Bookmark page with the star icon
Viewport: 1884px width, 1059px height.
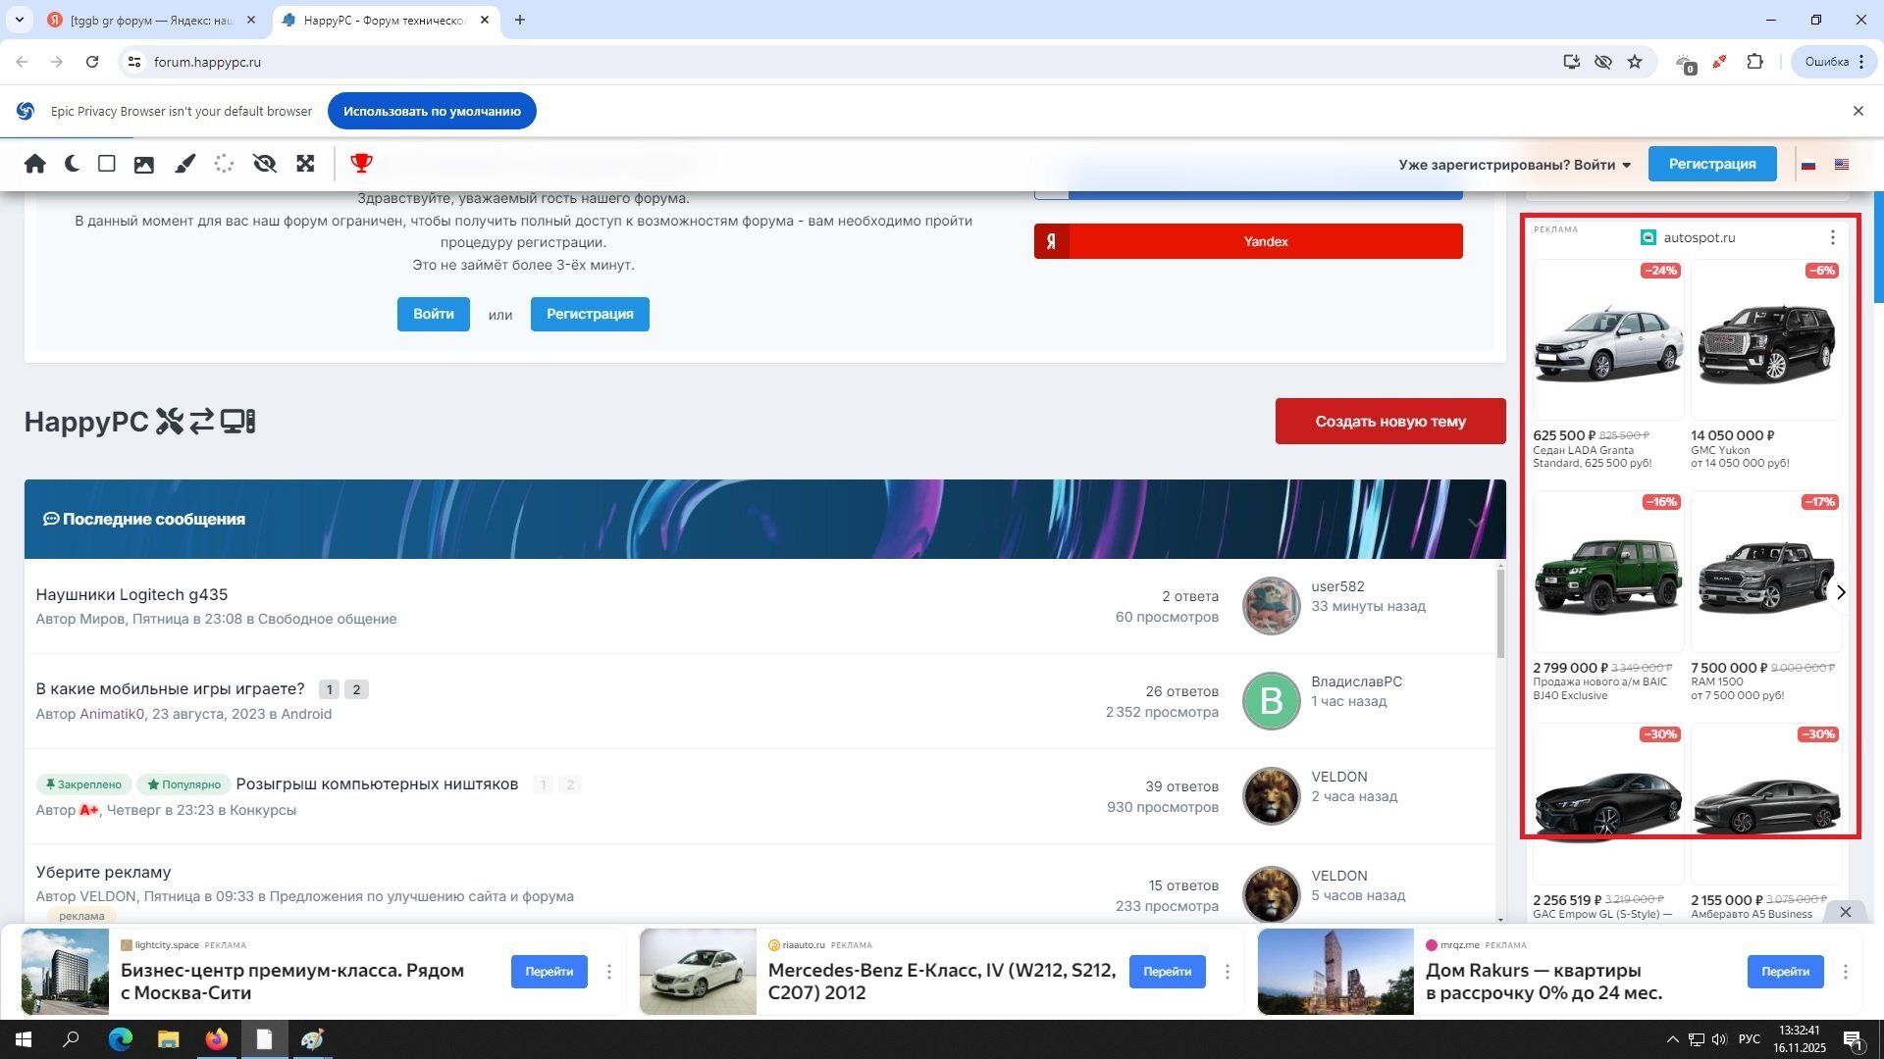point(1635,62)
